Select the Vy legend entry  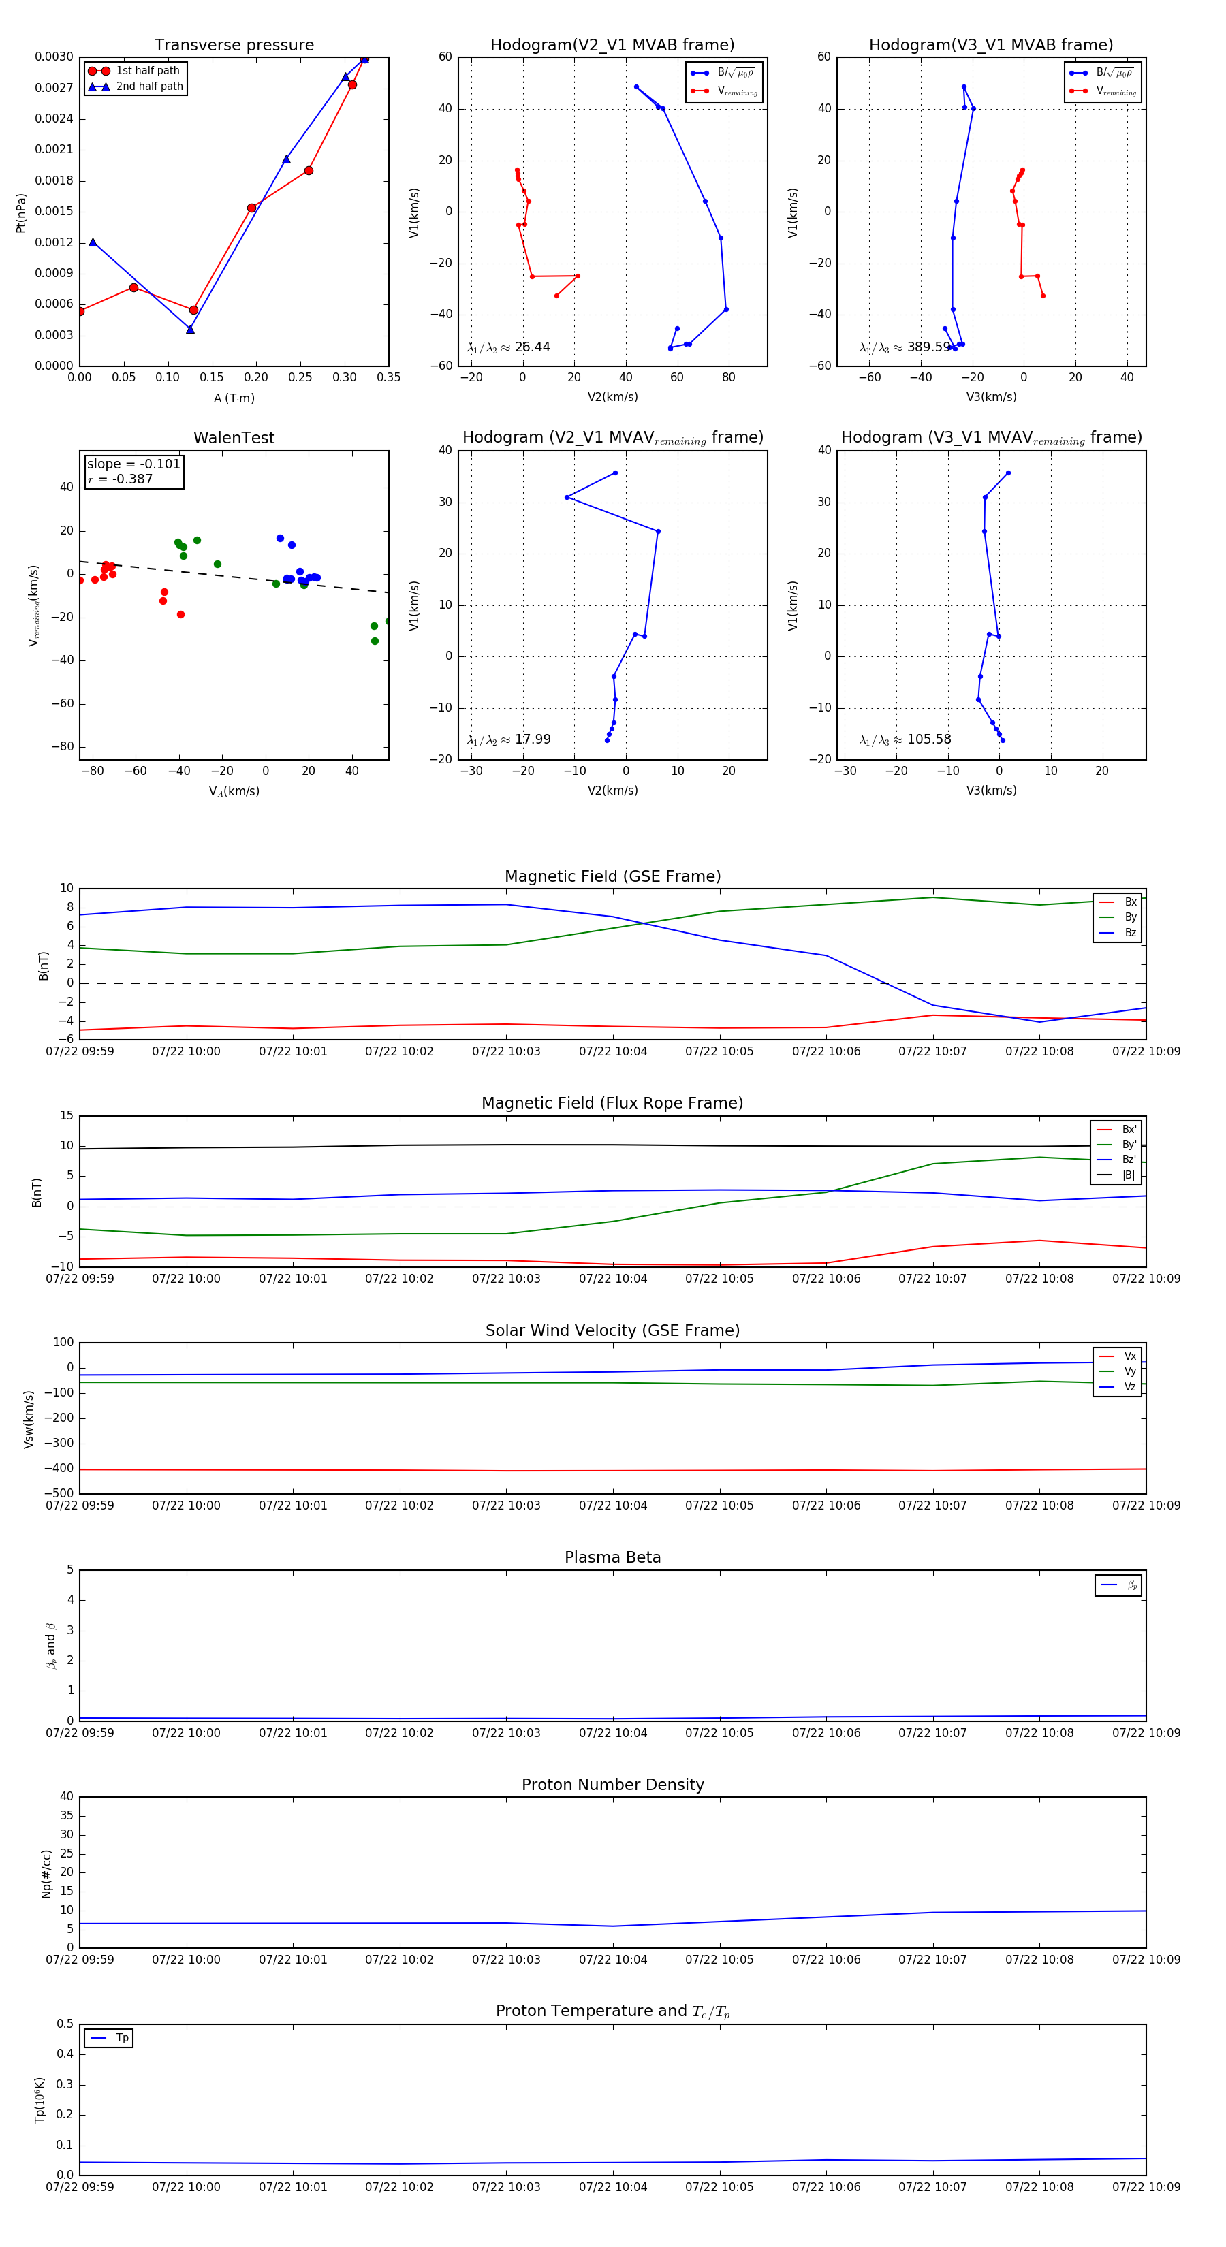pyautogui.click(x=1118, y=1371)
